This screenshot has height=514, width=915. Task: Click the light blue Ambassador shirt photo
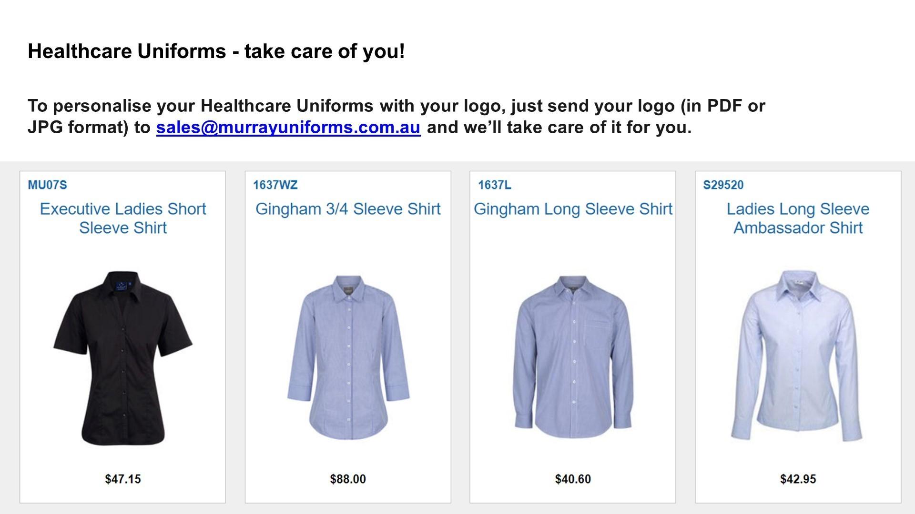(x=798, y=356)
